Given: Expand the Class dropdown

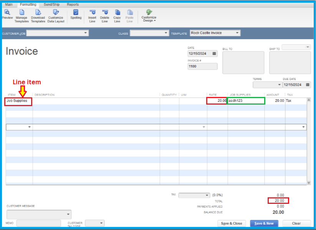Looking at the screenshot, I should tap(165, 33).
